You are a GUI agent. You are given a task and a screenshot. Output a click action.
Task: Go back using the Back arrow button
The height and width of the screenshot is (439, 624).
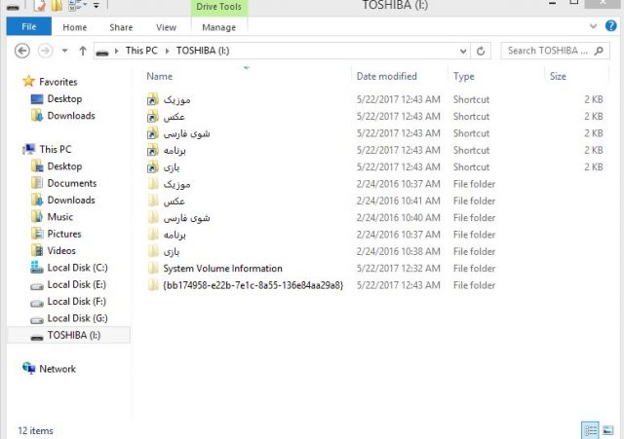coord(22,51)
